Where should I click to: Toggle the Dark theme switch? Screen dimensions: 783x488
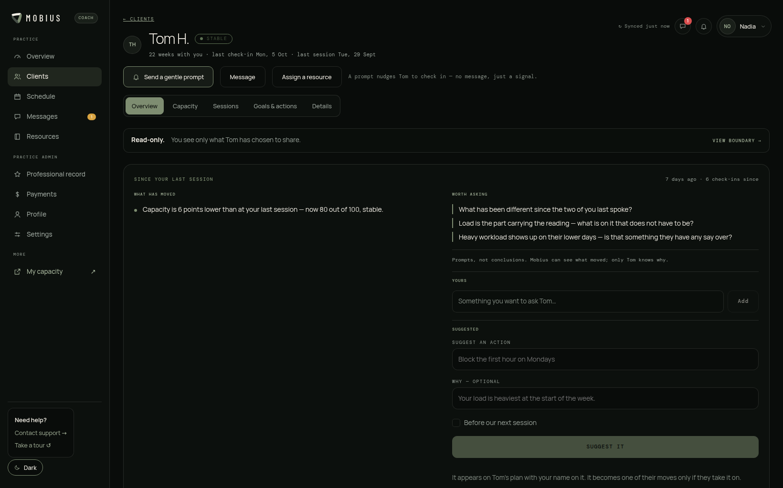pyautogui.click(x=25, y=468)
